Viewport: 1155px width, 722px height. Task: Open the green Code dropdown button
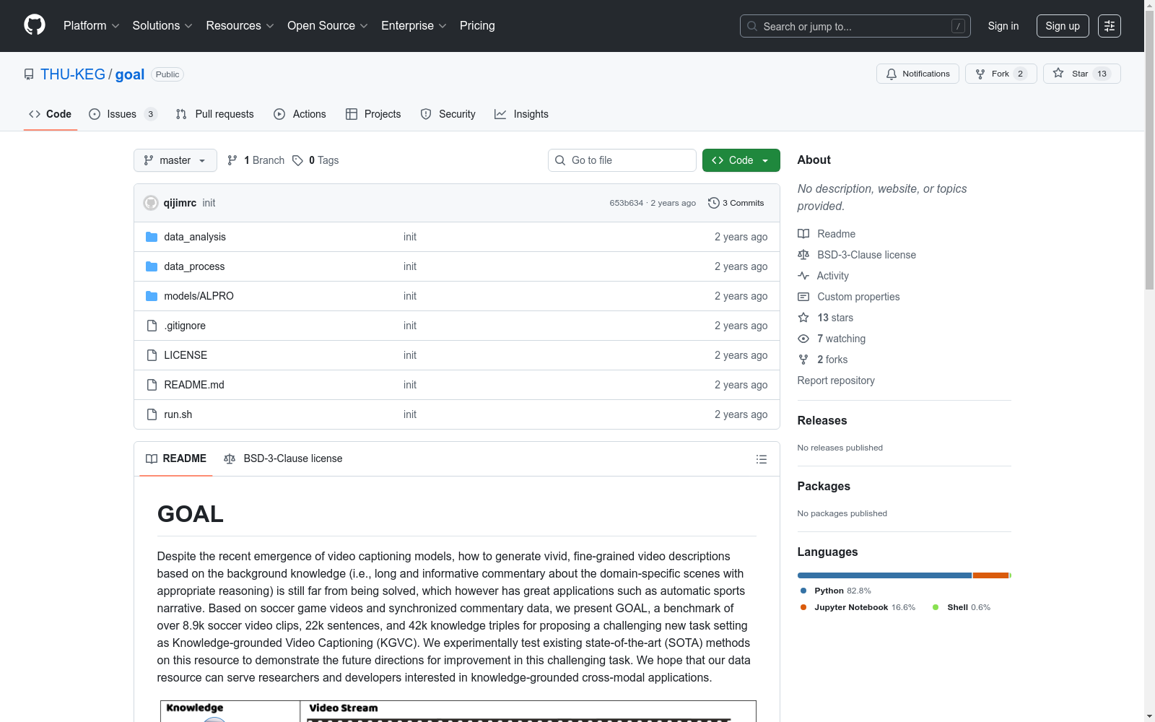[741, 160]
